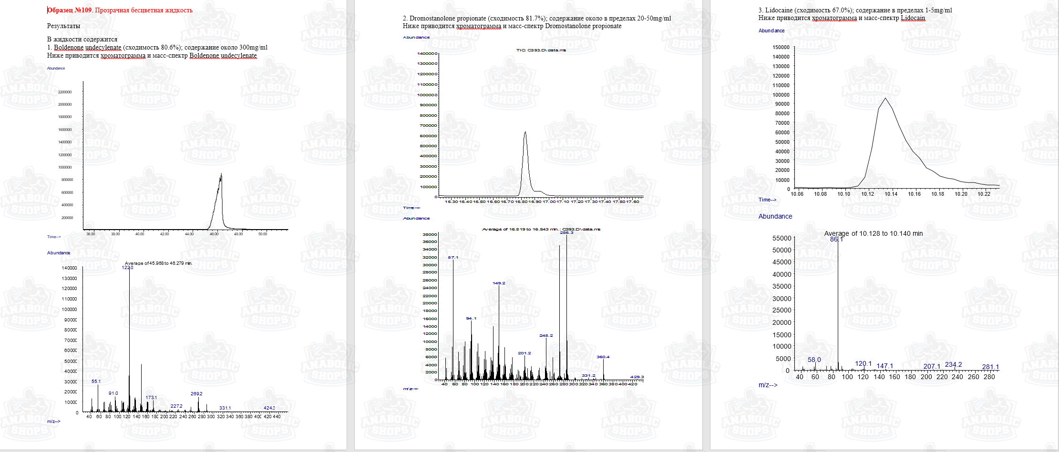This screenshot has width=1059, height=452.
Task: Click "Average of 10.128 to 10.140 min" title
Action: tap(873, 233)
